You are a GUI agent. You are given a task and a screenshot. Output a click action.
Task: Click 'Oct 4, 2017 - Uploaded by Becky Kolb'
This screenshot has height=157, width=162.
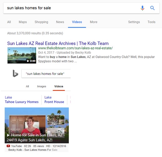pyautogui.click(x=64, y=53)
